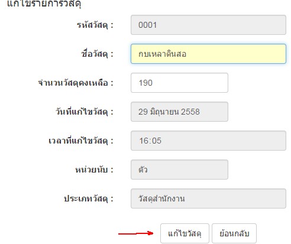Viewport: 291px width, 244px height.
Task: Place cursor after the 190 value
Action: click(154, 83)
